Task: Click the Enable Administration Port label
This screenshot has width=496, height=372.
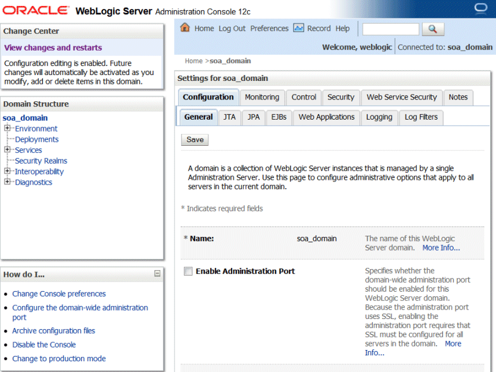Action: click(245, 271)
